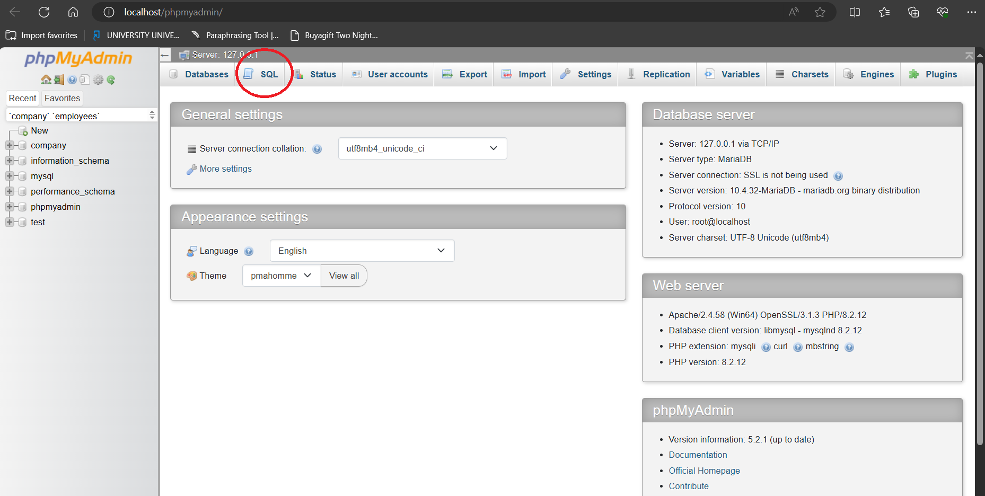Expand the phpmyadmin database node
This screenshot has width=985, height=496.
pyautogui.click(x=9, y=207)
